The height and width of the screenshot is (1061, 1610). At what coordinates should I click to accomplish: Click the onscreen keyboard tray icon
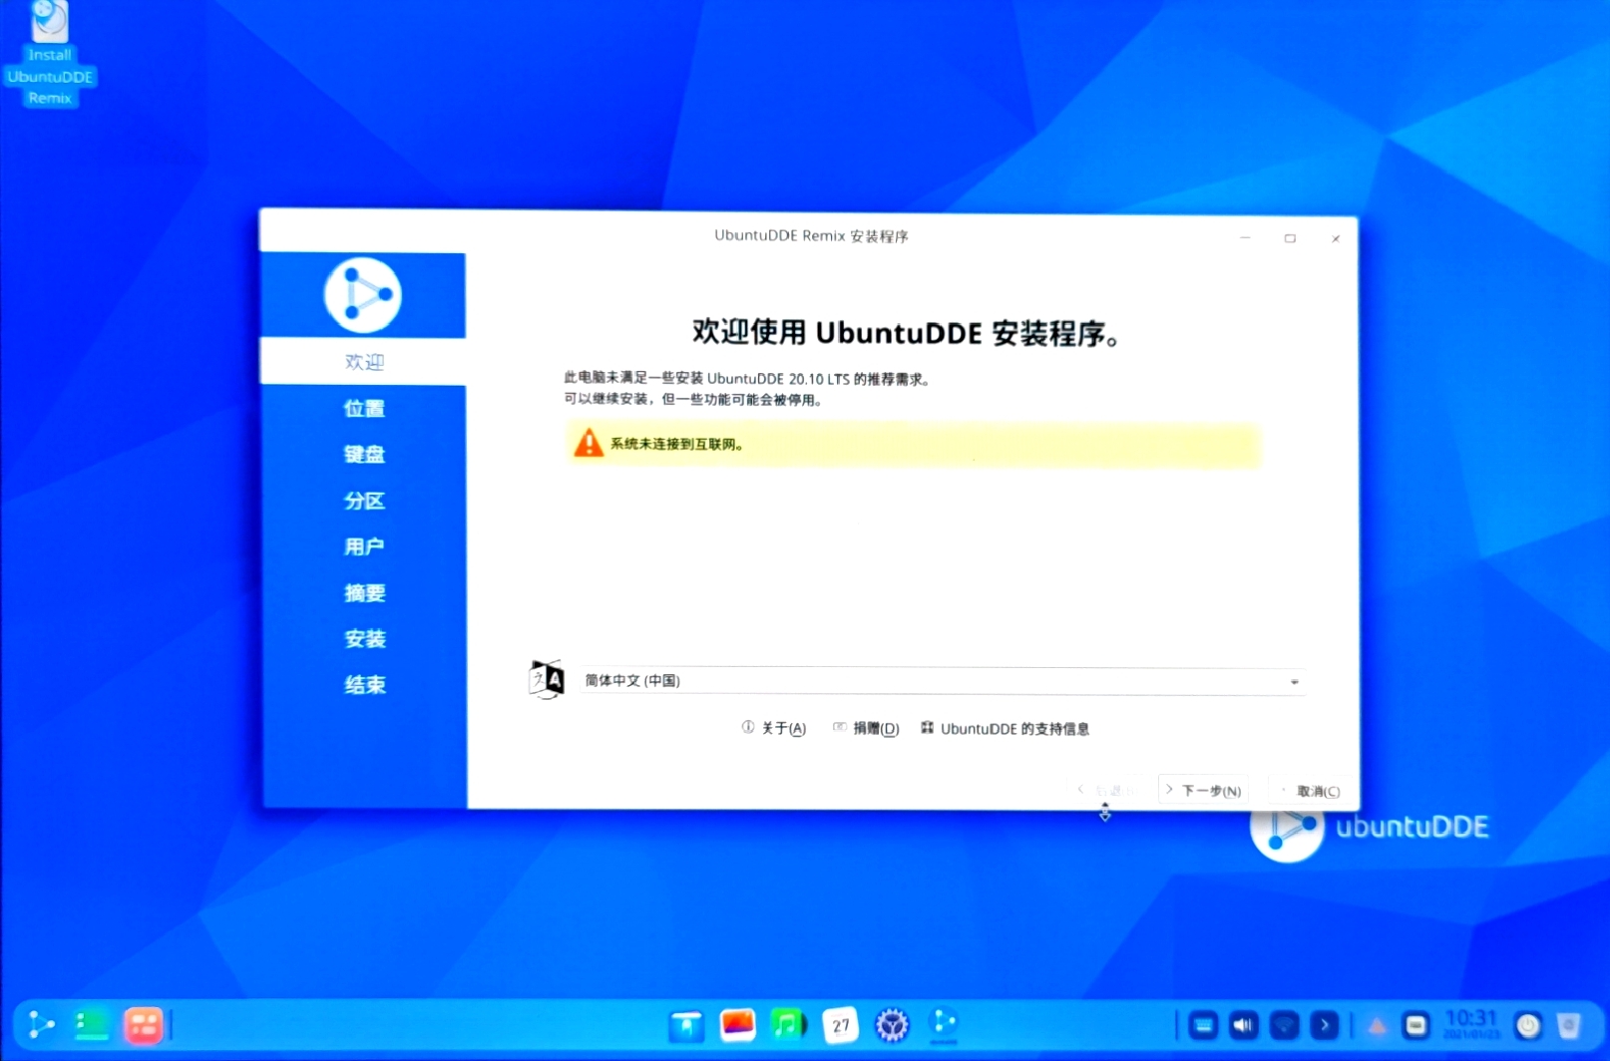point(1203,1024)
